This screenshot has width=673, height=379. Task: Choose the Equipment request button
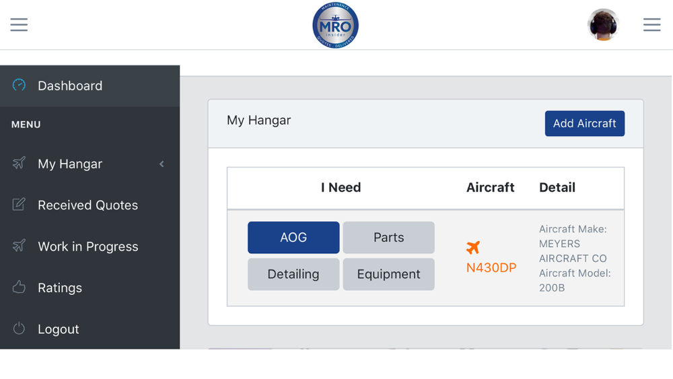[388, 274]
